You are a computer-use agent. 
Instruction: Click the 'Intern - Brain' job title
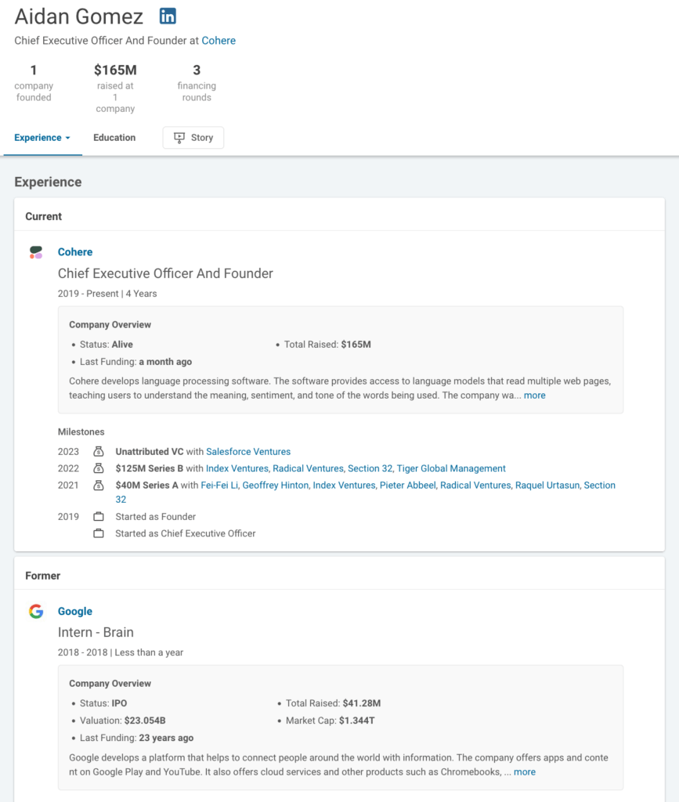pyautogui.click(x=96, y=632)
